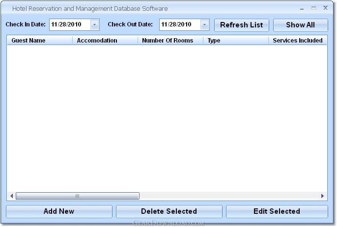Open the Check In Date dropdown arrow

point(94,24)
